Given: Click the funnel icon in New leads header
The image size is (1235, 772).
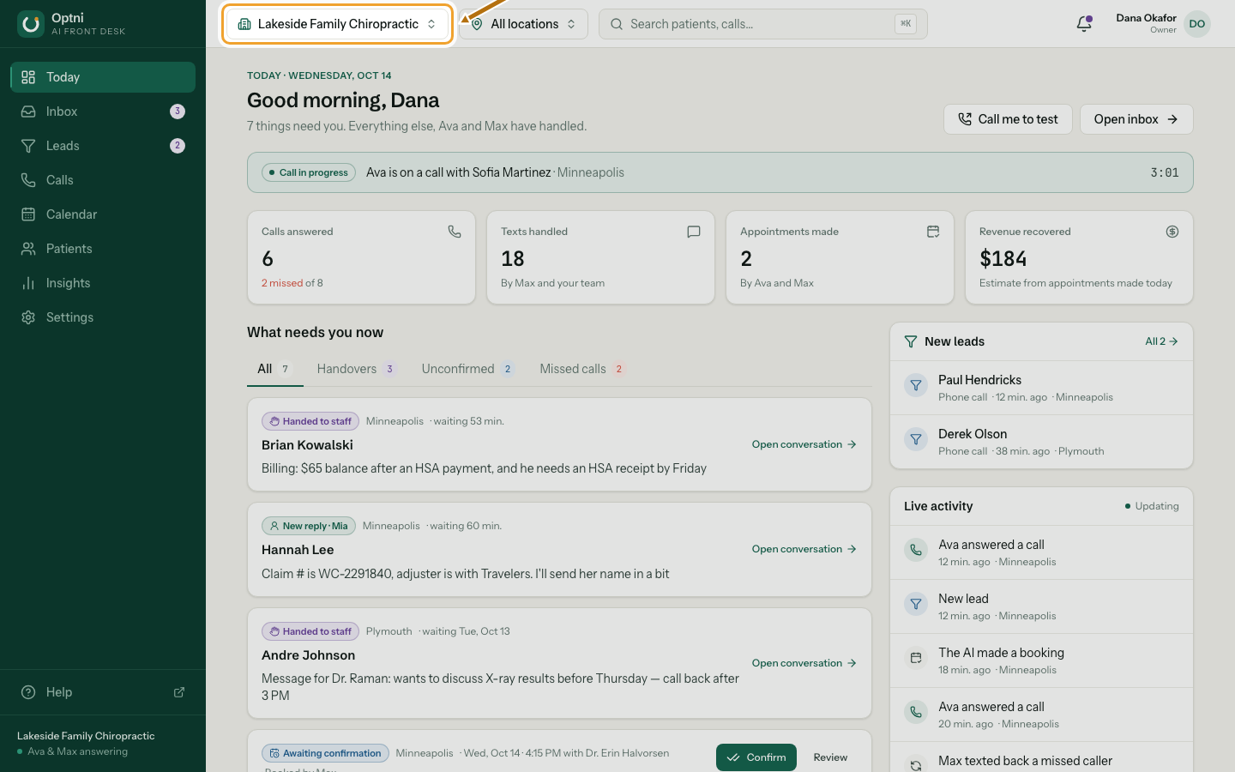Looking at the screenshot, I should [911, 341].
